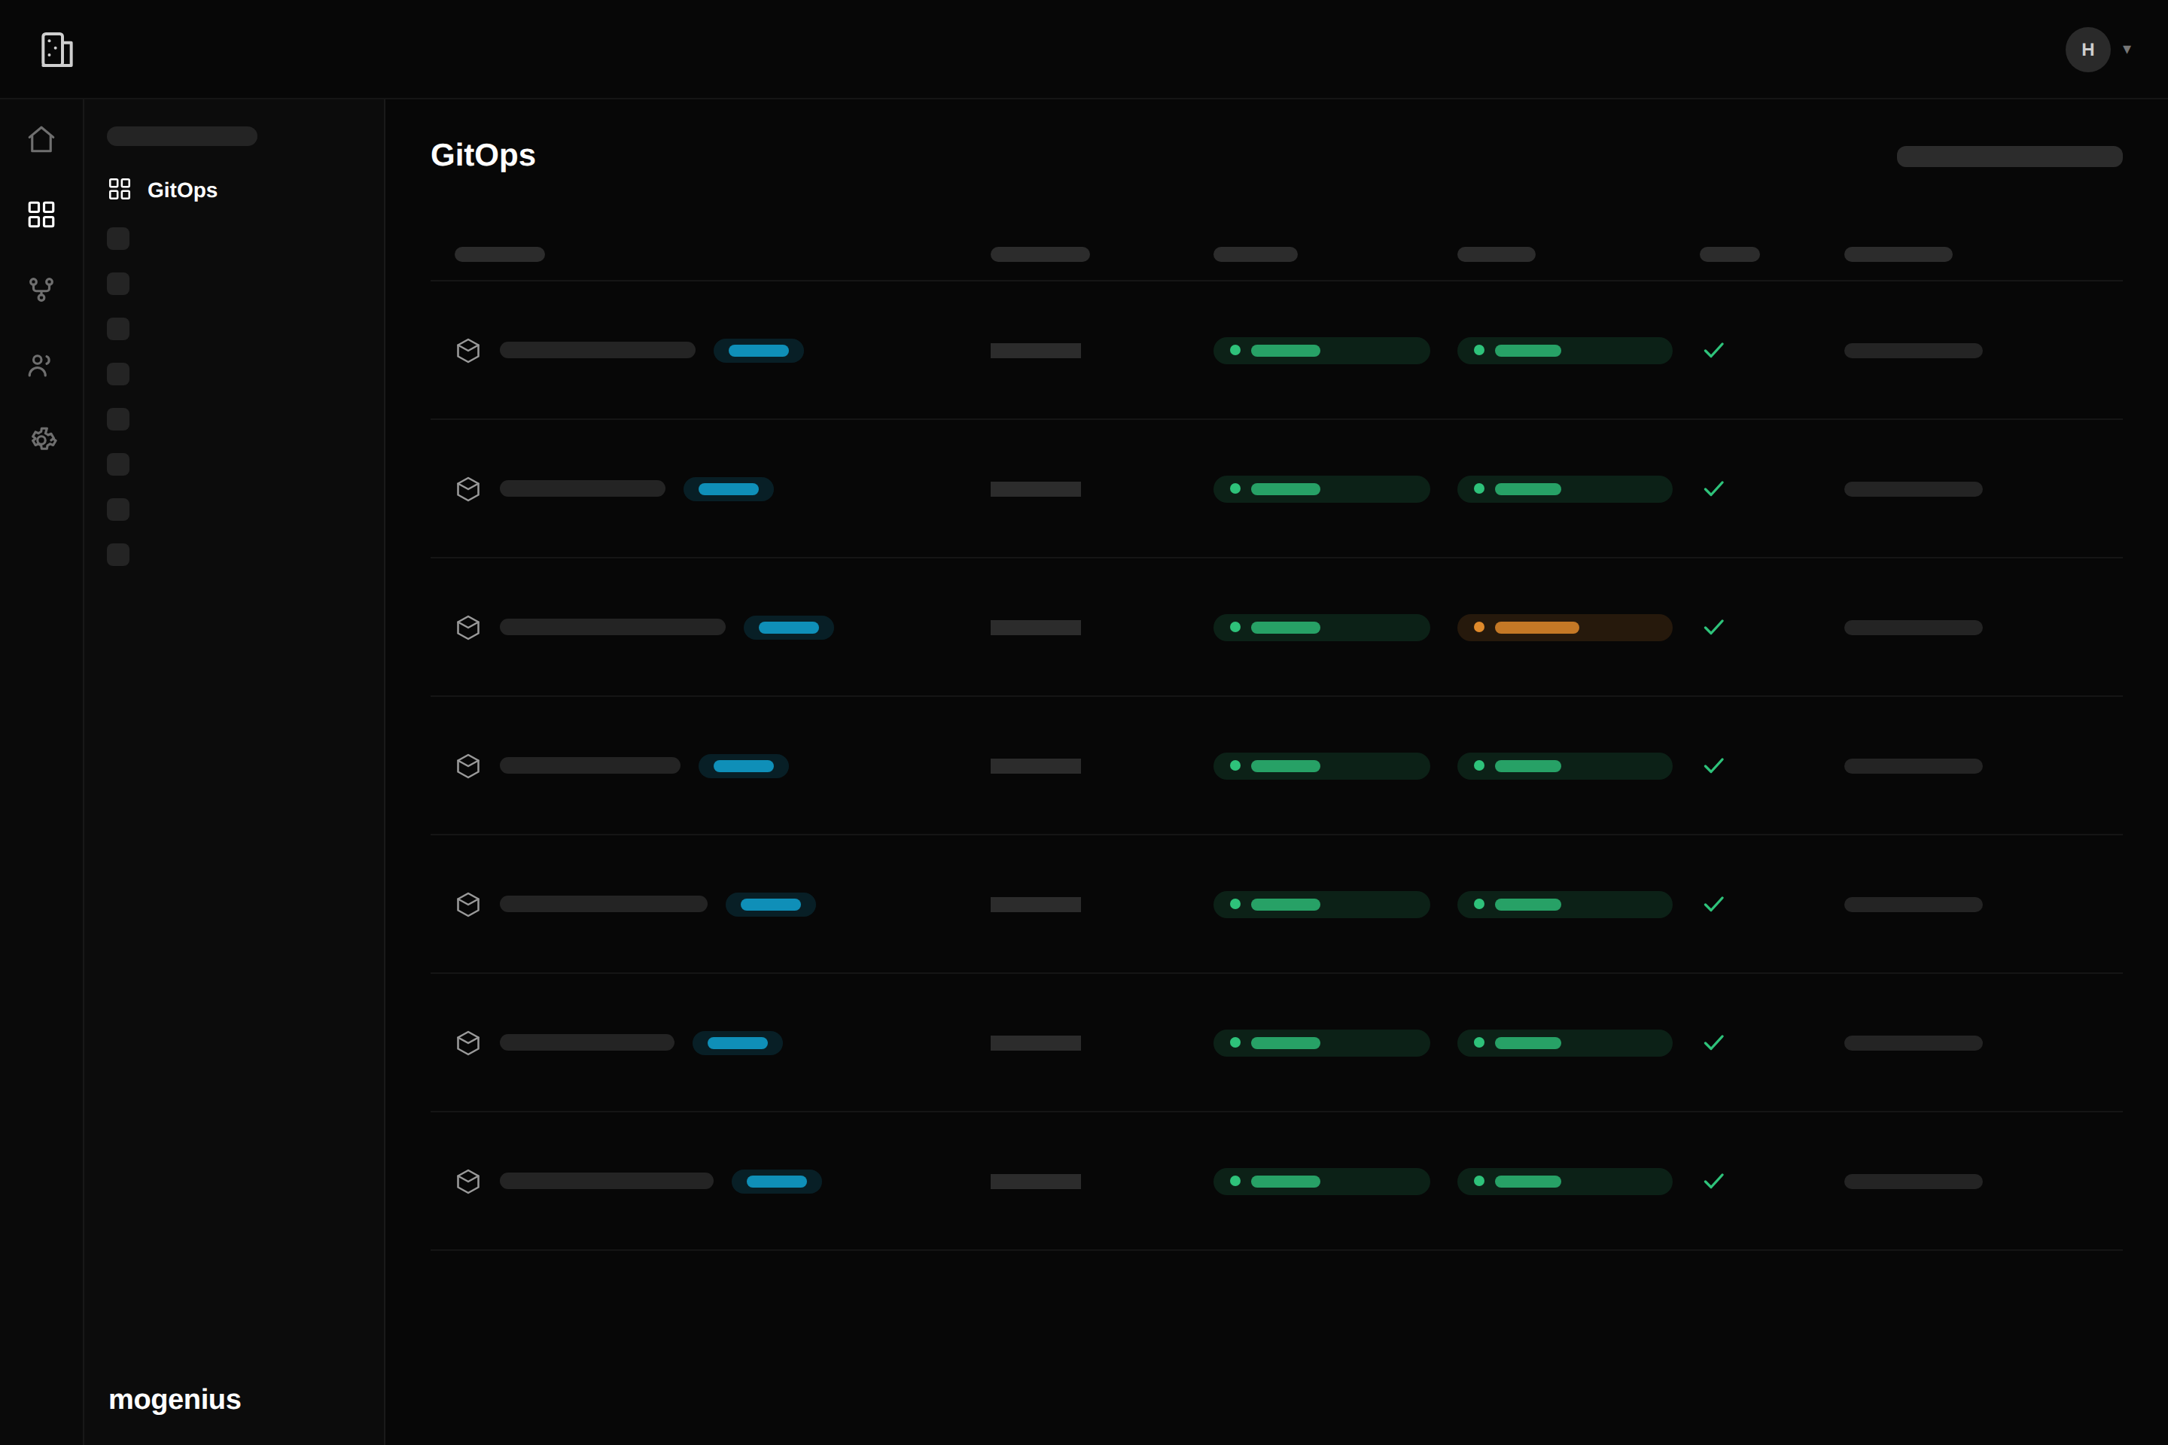2168x1445 pixels.
Task: Click the organization building logo icon
Action: point(56,50)
